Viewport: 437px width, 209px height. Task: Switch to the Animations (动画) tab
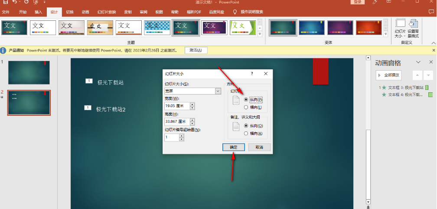85,12
